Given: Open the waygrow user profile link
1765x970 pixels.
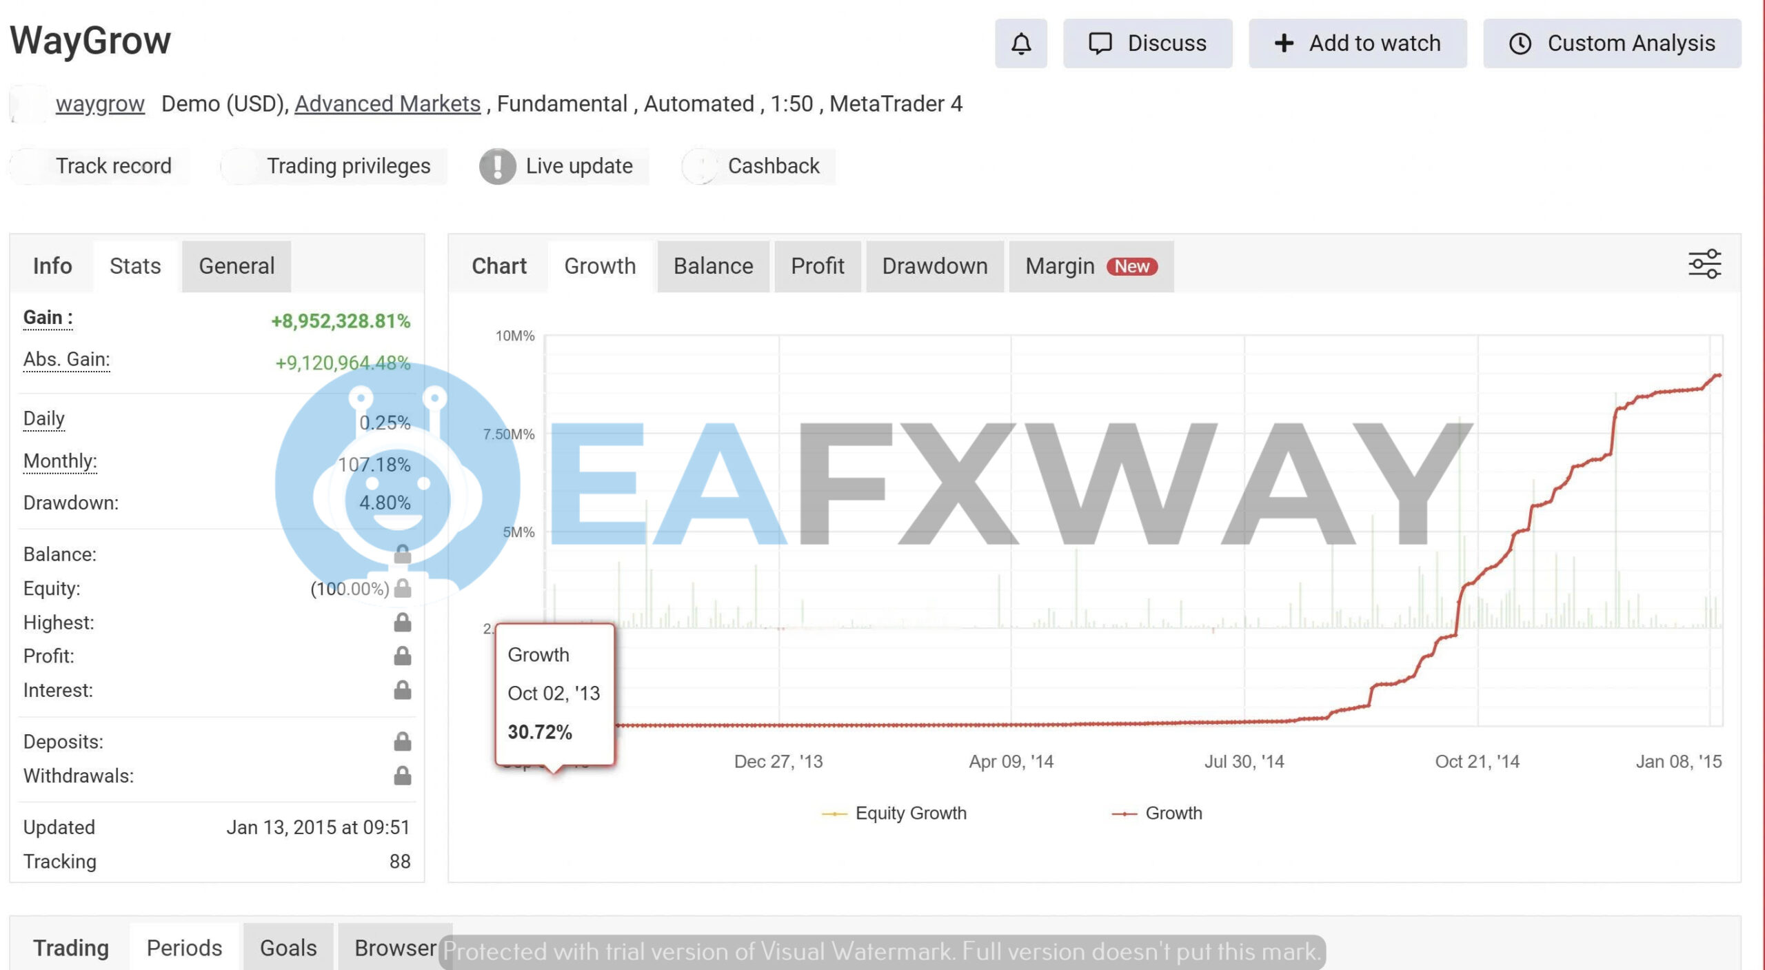Looking at the screenshot, I should (100, 104).
